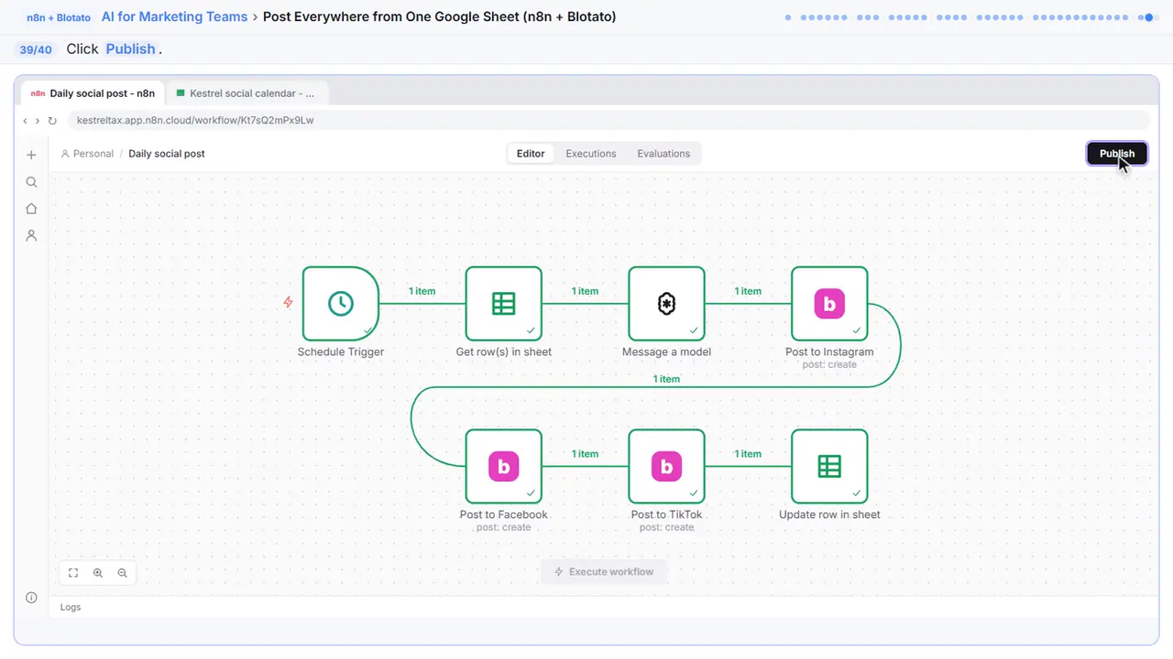Select the Update row in sheet node
This screenshot has height=659, width=1173.
pyautogui.click(x=829, y=467)
